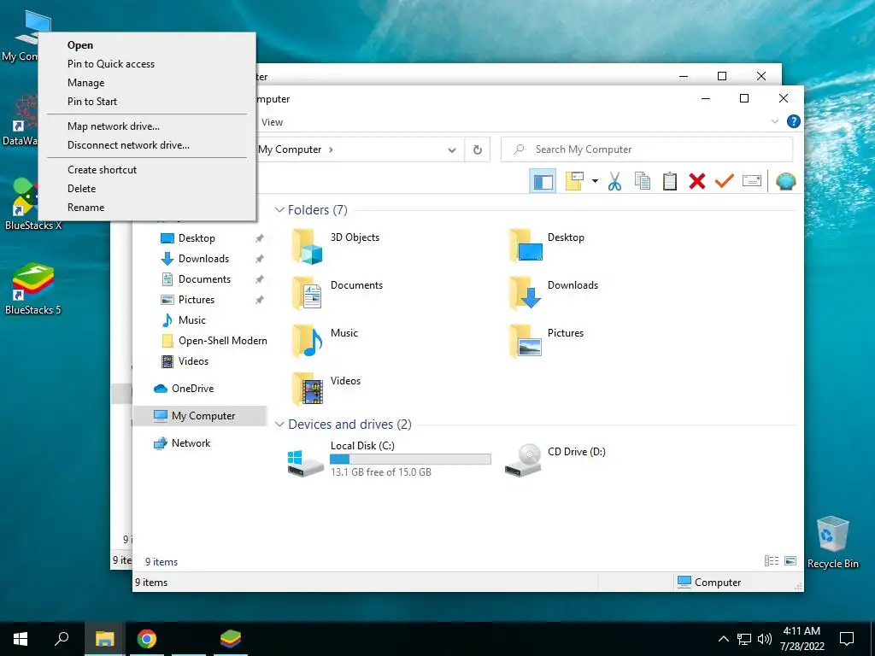Expand the folder options dropdown arrow
Screen dimensions: 875x656
[595, 181]
